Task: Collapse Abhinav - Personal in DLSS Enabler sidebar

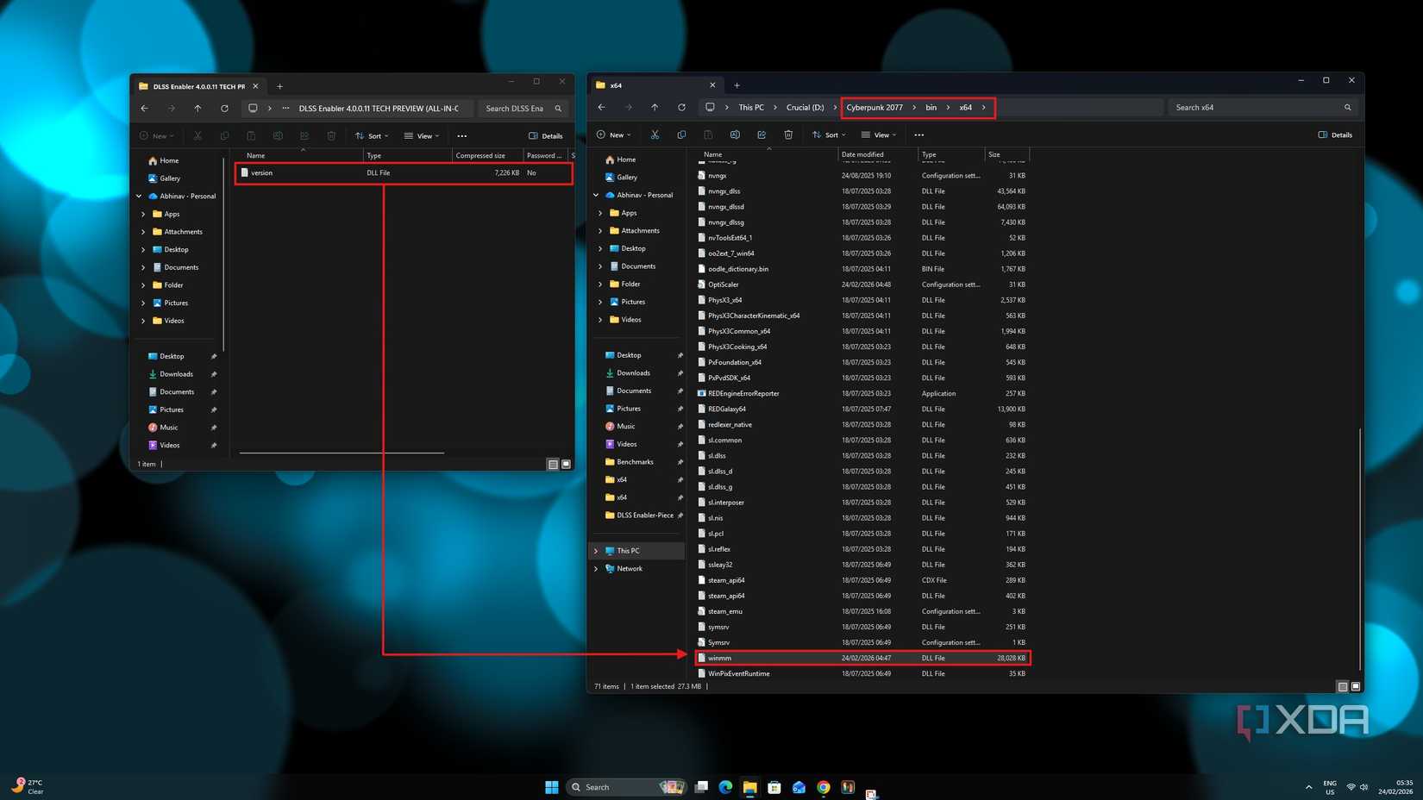Action: (139, 197)
